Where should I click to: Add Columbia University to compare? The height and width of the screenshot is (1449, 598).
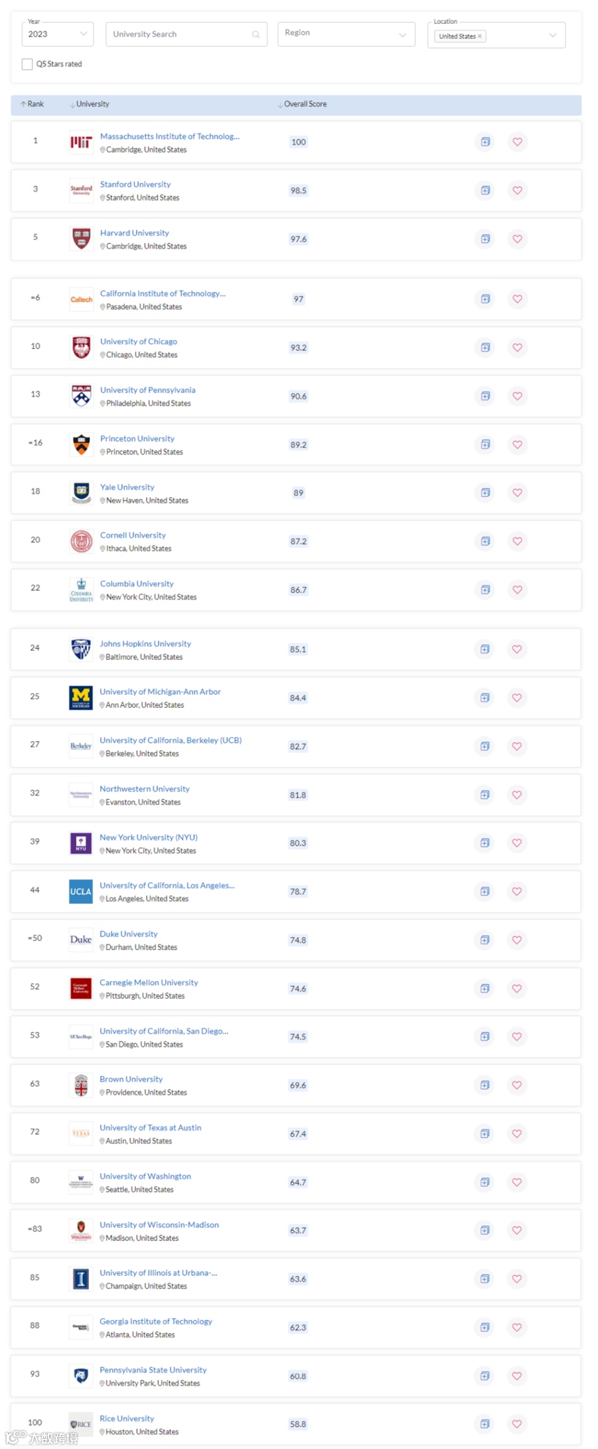click(485, 590)
